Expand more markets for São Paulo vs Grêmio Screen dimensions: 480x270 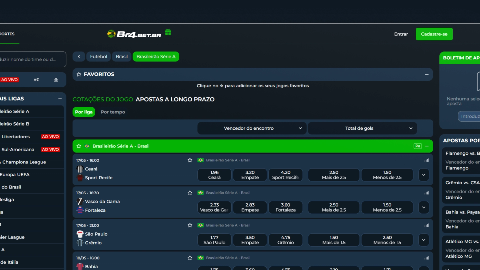tap(424, 240)
